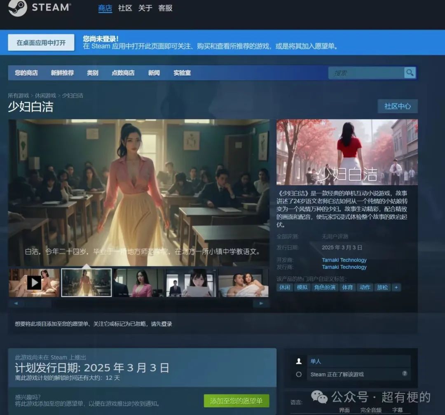Select the 角色扮演 tag
Image resolution: width=445 pixels, height=415 pixels.
tap(325, 287)
